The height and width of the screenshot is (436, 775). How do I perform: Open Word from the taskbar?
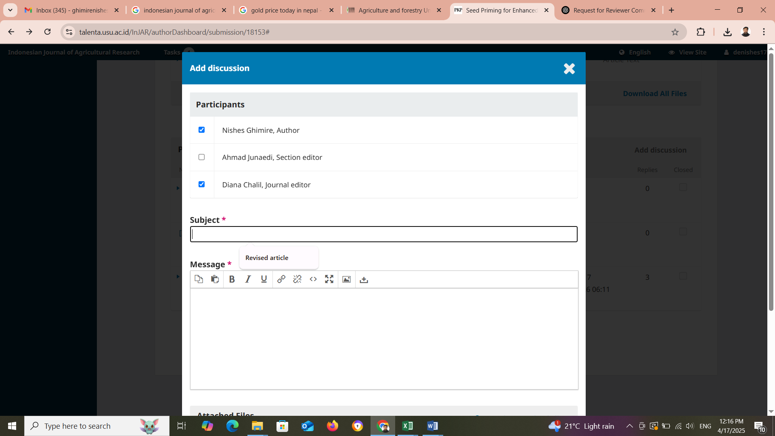pyautogui.click(x=432, y=426)
